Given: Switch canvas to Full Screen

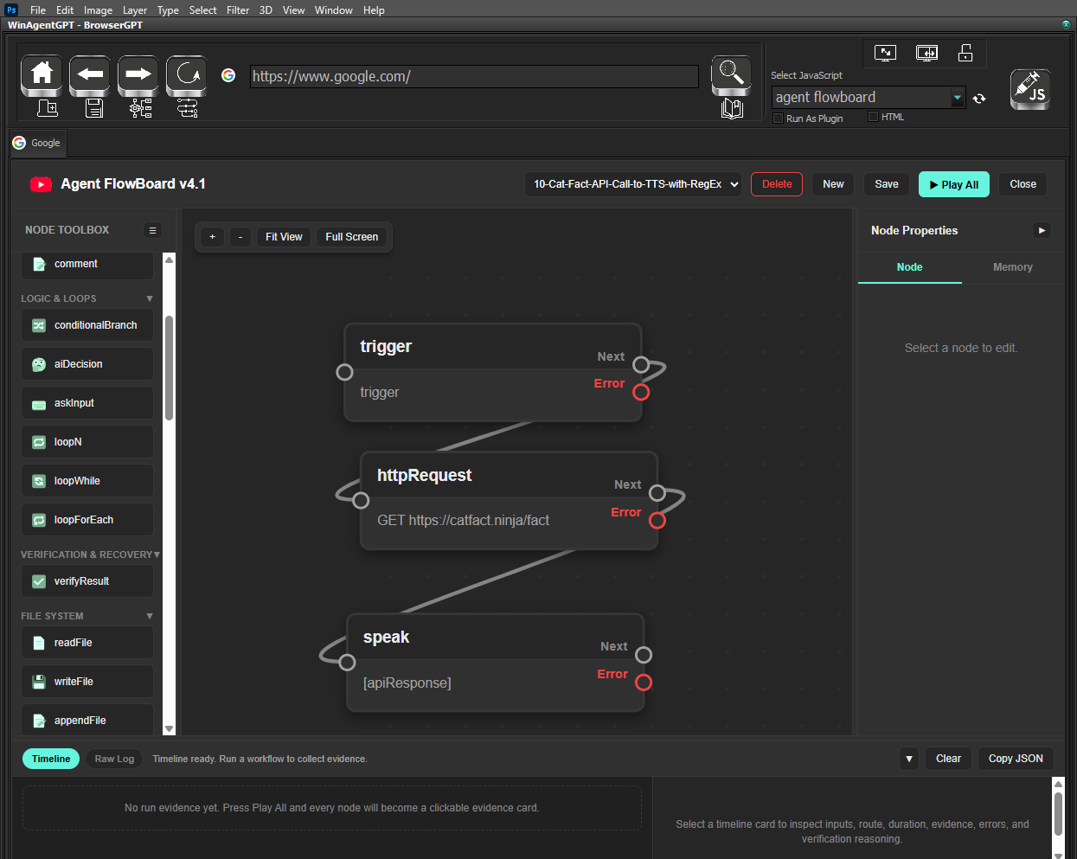Looking at the screenshot, I should tap(351, 237).
